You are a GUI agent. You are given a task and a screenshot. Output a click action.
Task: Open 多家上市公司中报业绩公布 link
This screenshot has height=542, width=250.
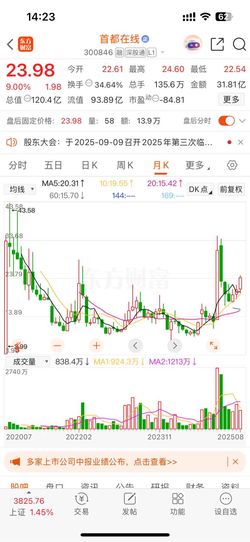coord(102,462)
